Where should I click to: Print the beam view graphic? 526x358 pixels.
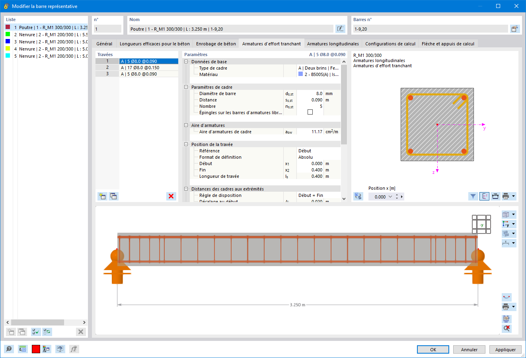click(506, 307)
